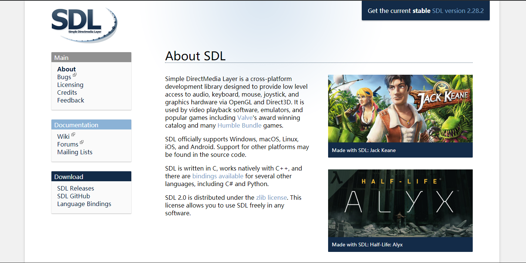The image size is (526, 263).
Task: Open Language Bindings link
Action: 84,204
